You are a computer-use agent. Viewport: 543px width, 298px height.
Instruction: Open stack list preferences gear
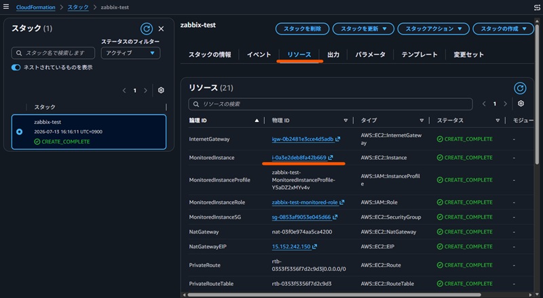(x=161, y=90)
